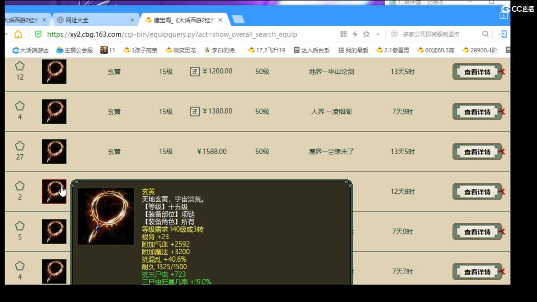This screenshot has width=537, height=302.
Task: Open the 主播公会服 bookmark
Action: (75, 50)
